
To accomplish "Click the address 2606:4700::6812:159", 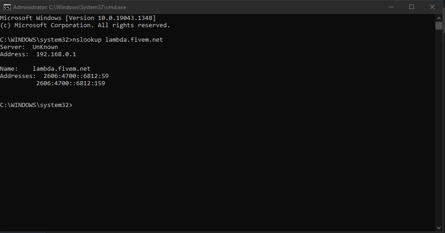I will pyautogui.click(x=71, y=83).
